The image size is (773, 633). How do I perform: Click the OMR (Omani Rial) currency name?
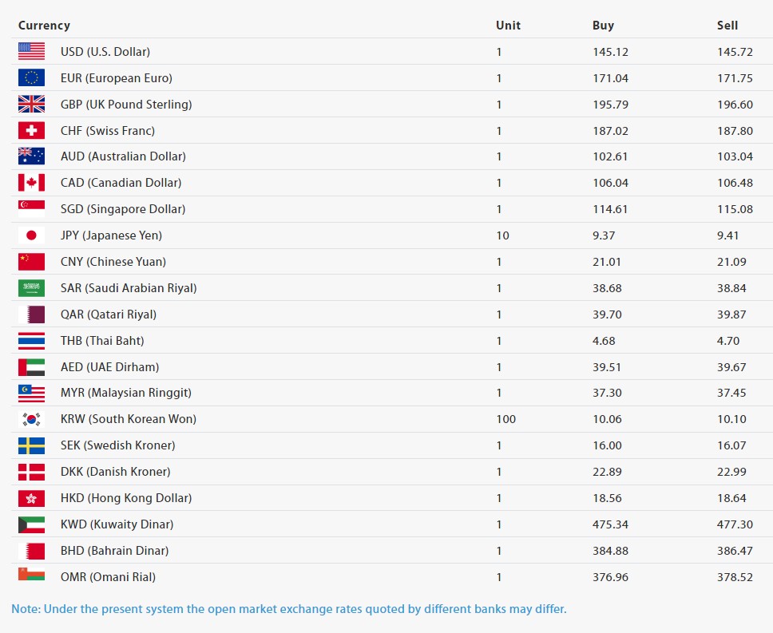coord(108,577)
